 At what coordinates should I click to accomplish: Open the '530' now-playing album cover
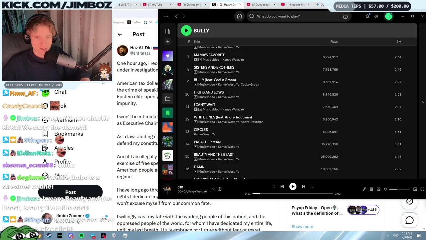click(168, 189)
